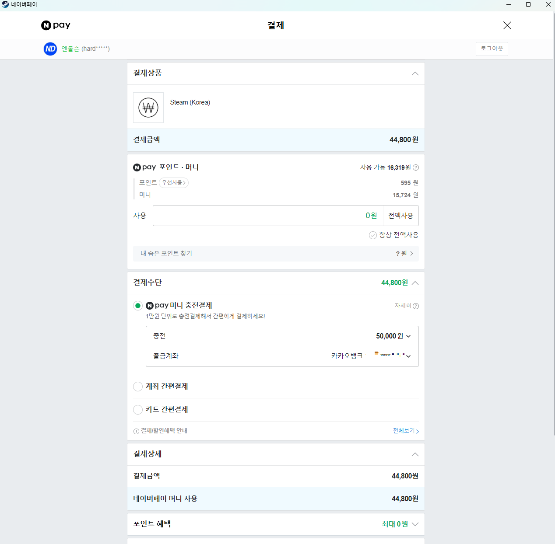Collapse the 결제상세 section
The height and width of the screenshot is (544, 555).
pos(415,454)
